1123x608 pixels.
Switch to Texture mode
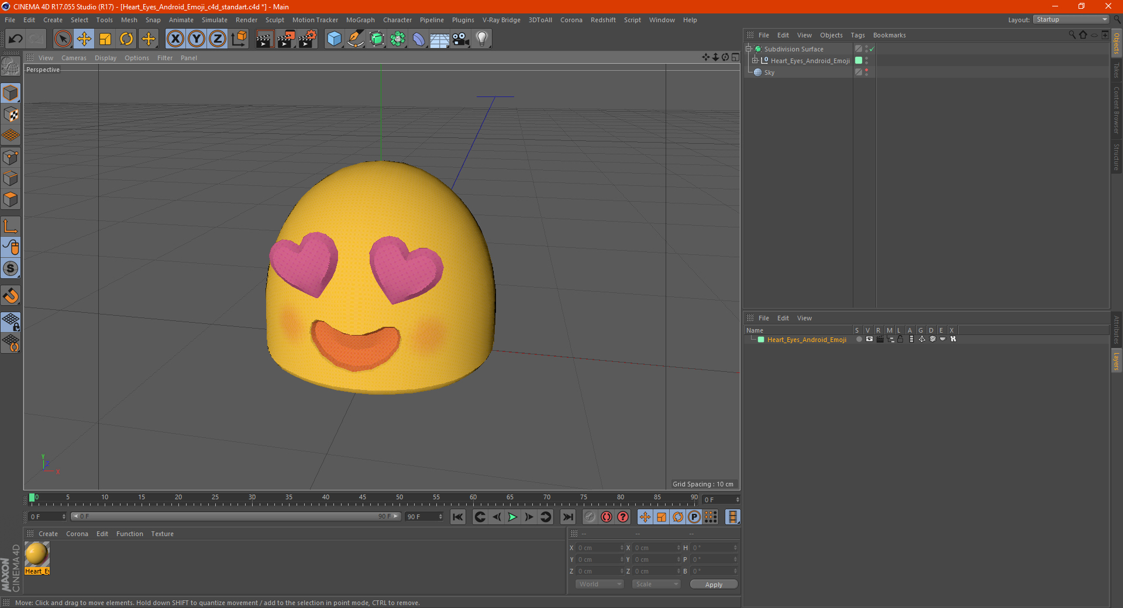[11, 115]
